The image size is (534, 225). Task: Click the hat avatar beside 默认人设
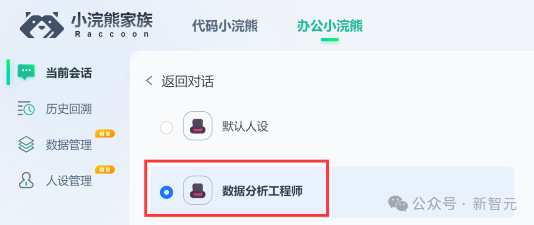click(x=197, y=126)
